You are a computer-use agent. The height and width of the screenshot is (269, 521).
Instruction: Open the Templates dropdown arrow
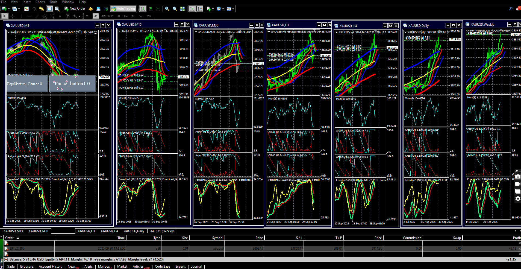click(233, 9)
